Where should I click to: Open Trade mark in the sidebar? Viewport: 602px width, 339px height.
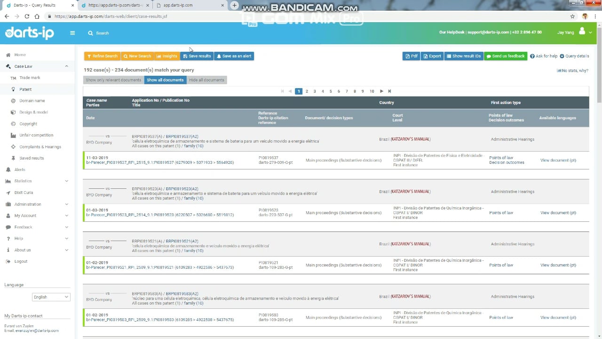pyautogui.click(x=30, y=78)
